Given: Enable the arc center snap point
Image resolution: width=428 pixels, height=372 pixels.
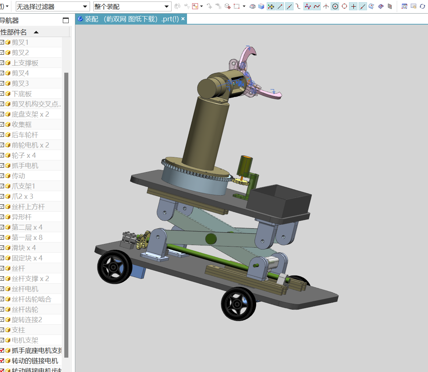Looking at the screenshot, I should pos(335,6).
